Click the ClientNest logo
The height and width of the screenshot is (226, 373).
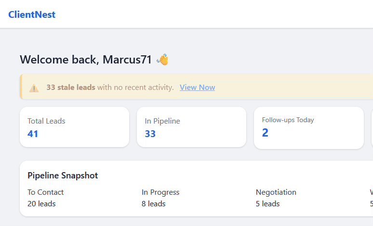pyautogui.click(x=32, y=14)
